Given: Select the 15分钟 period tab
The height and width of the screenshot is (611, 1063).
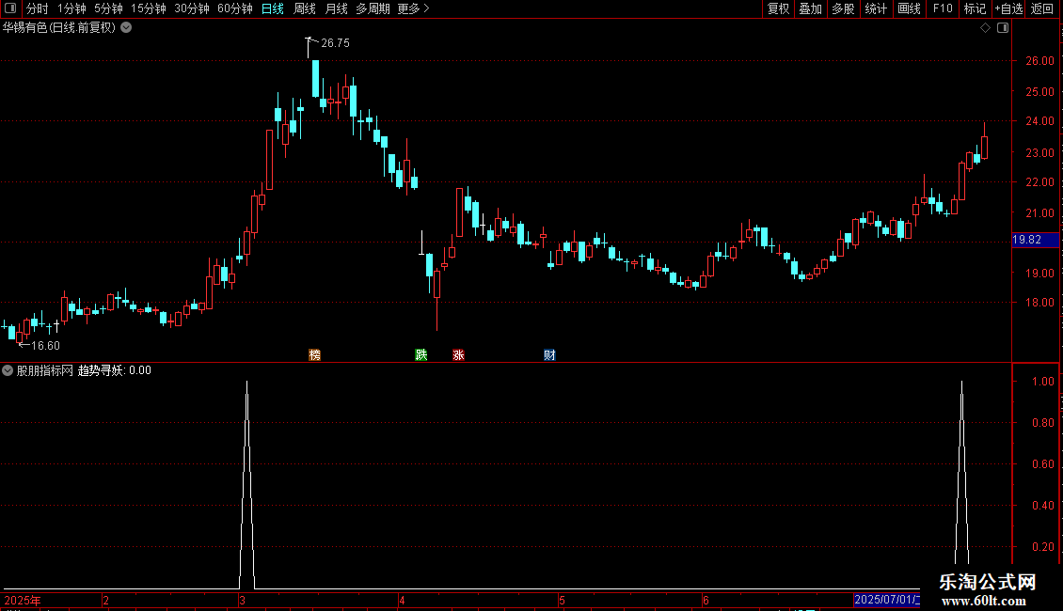Looking at the screenshot, I should tap(148, 8).
